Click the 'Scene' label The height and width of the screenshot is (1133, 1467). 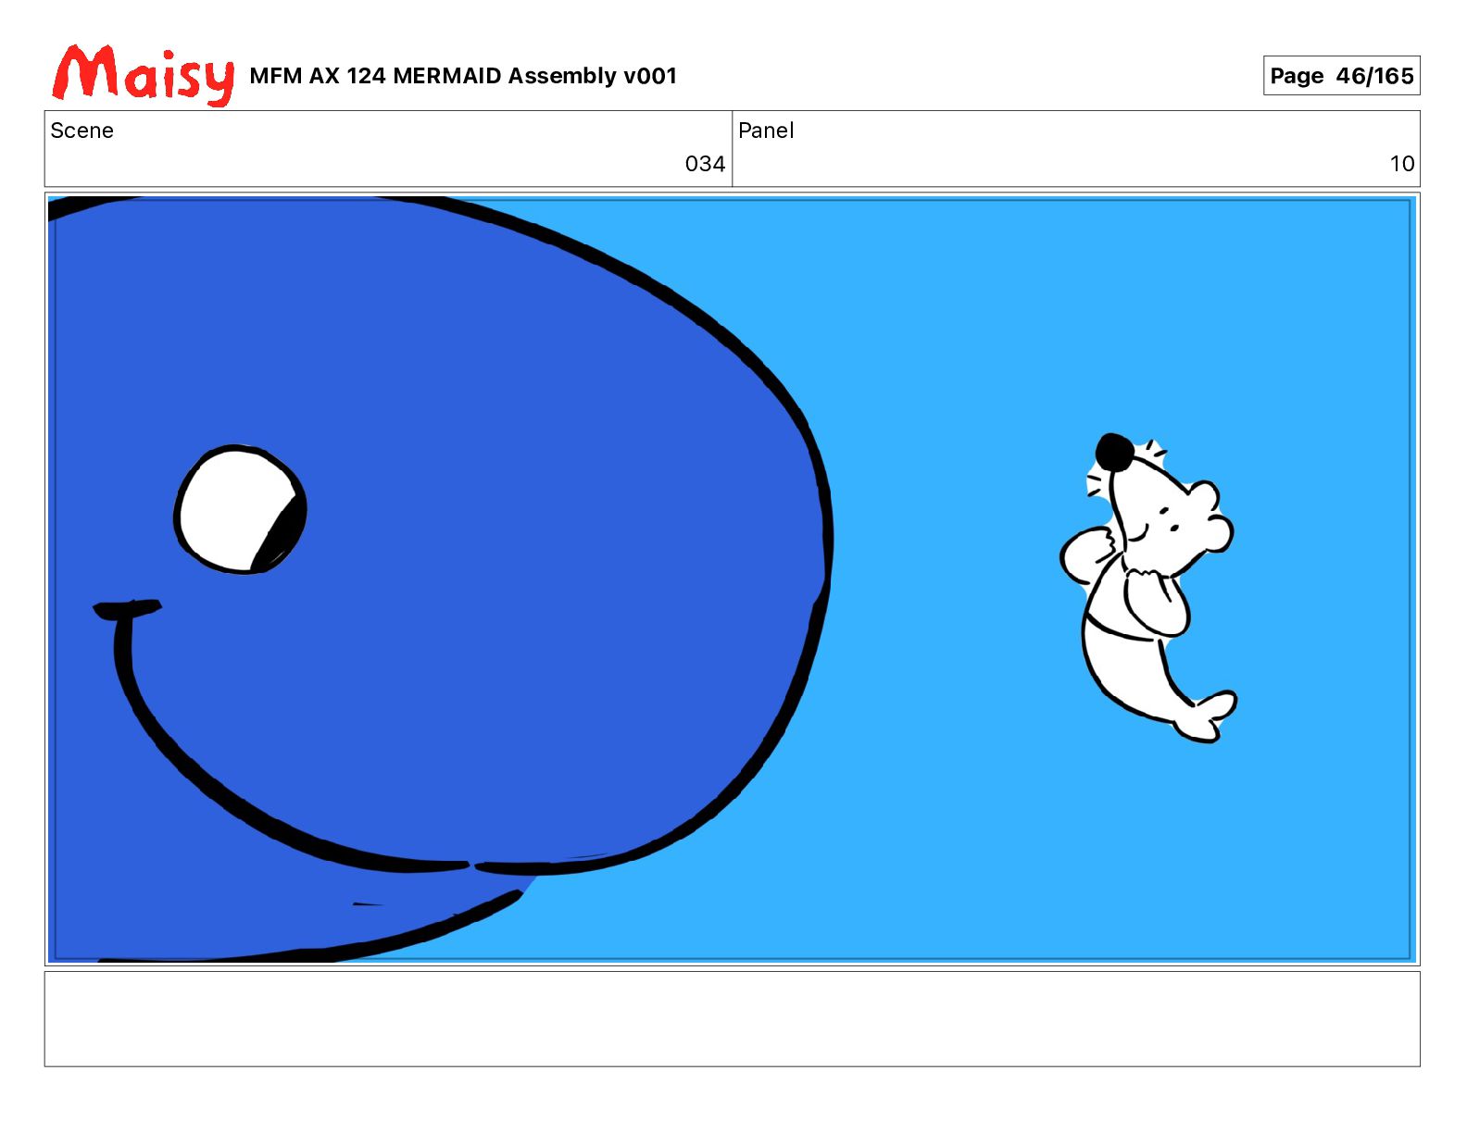tap(81, 131)
